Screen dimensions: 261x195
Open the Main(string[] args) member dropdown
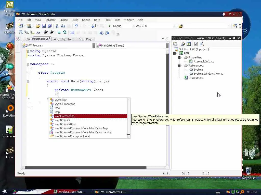pos(167,45)
